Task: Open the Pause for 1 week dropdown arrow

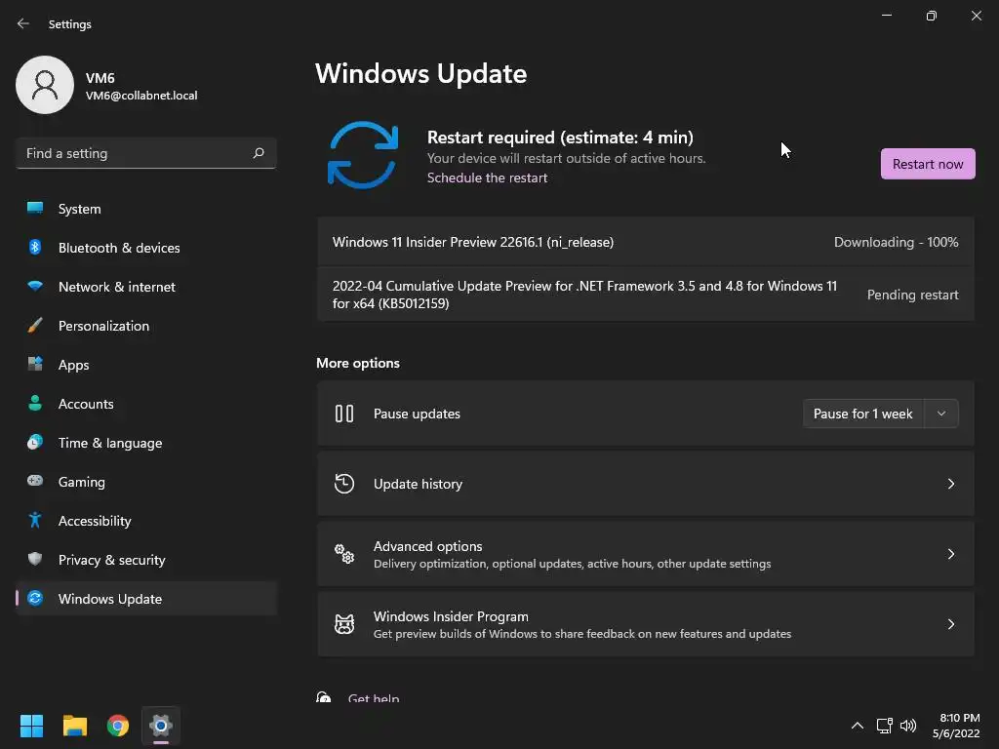Action: point(941,414)
